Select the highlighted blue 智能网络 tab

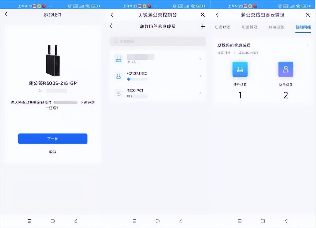tap(303, 27)
